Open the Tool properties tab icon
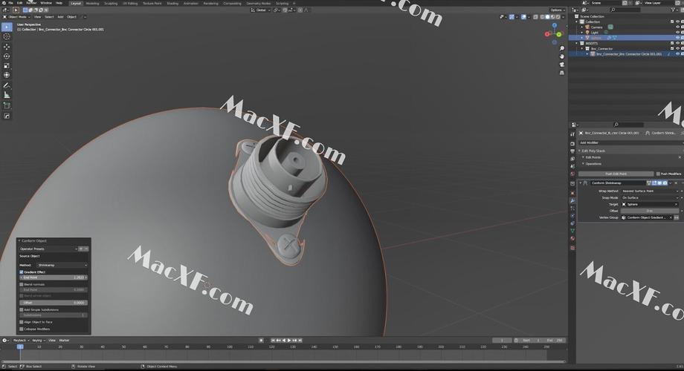This screenshot has height=371, width=684. coord(572,134)
